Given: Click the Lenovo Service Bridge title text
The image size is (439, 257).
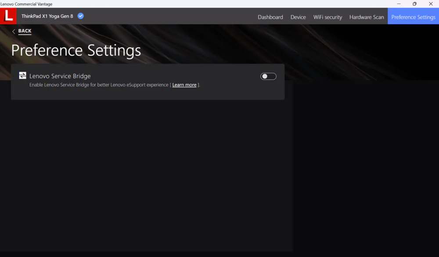Looking at the screenshot, I should (x=60, y=76).
